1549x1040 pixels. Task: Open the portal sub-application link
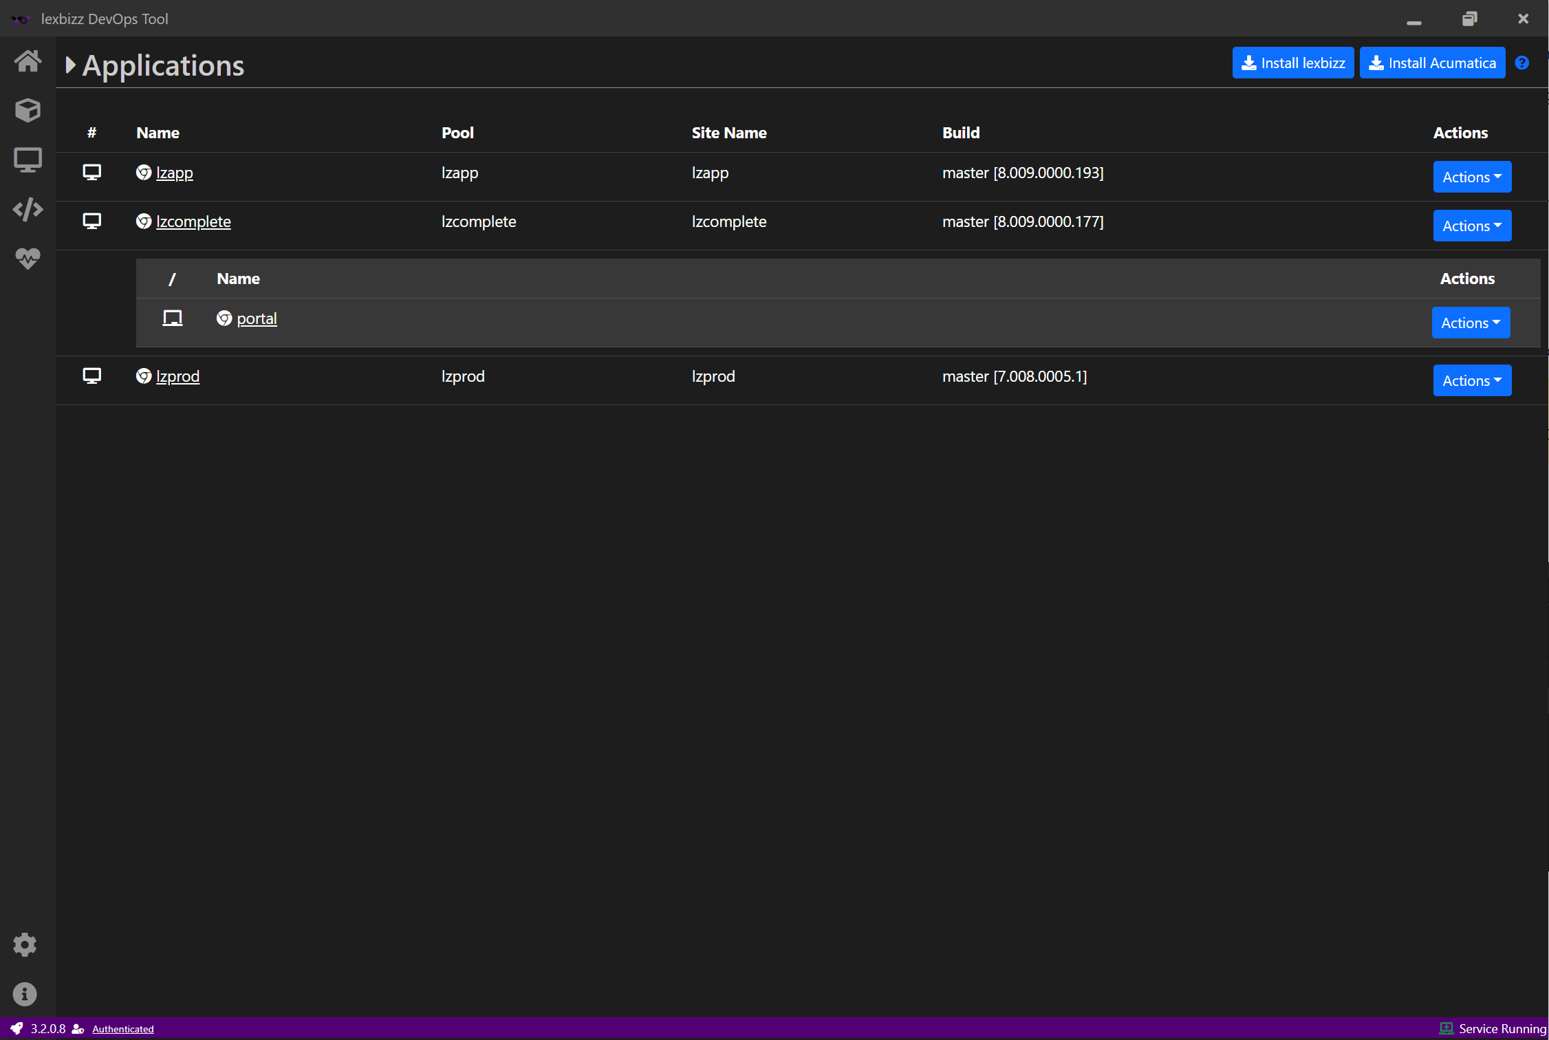click(x=257, y=319)
